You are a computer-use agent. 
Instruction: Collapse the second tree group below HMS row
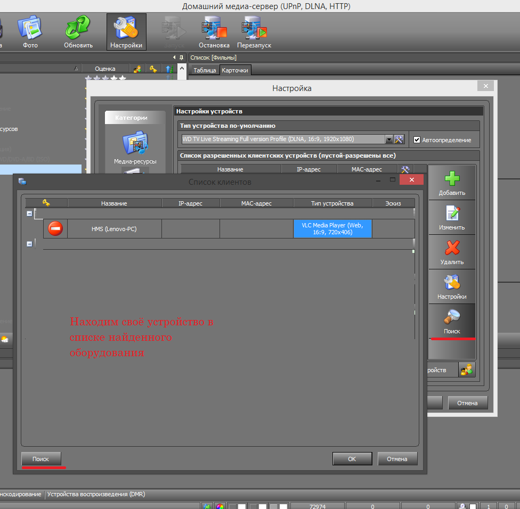[x=29, y=244]
